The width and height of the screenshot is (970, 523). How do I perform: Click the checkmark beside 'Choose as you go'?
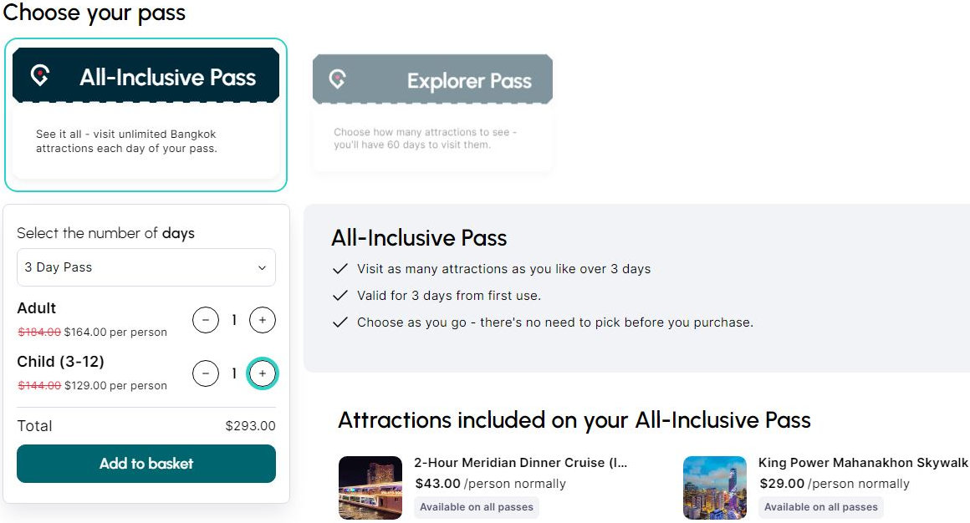point(340,322)
